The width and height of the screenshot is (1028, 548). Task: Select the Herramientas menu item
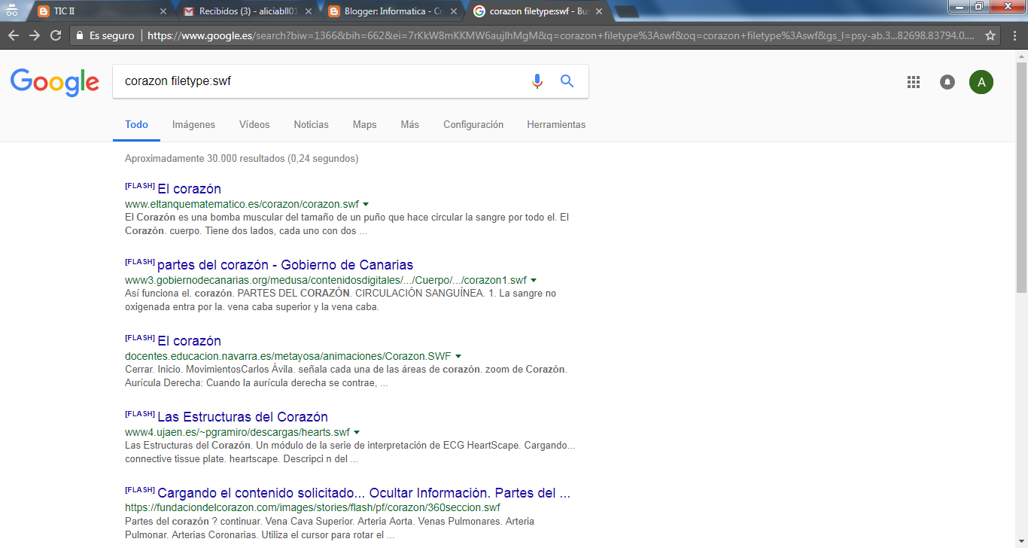555,124
